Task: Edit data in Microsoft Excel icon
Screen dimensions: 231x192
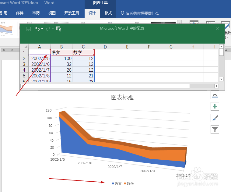Action: click(x=59, y=29)
